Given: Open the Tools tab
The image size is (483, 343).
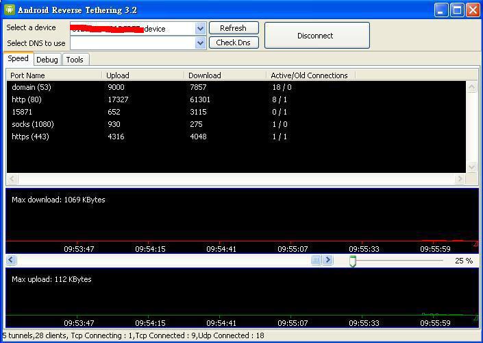Looking at the screenshot, I should click(x=75, y=60).
